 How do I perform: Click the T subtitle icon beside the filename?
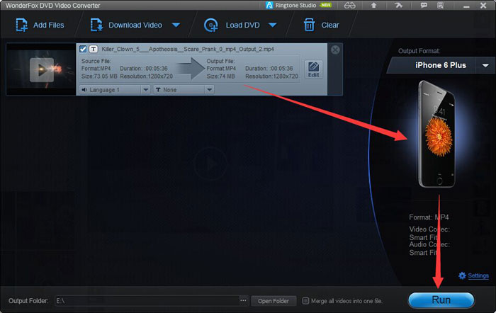(94, 49)
